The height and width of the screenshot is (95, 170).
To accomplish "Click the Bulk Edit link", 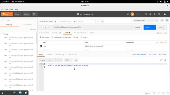I will [x=163, y=42].
